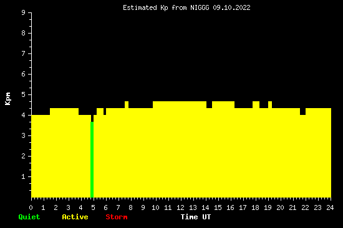Image resolution: width=343 pixels, height=228 pixels.
Task: Click the yellow Active legend label
Action: [x=75, y=217]
